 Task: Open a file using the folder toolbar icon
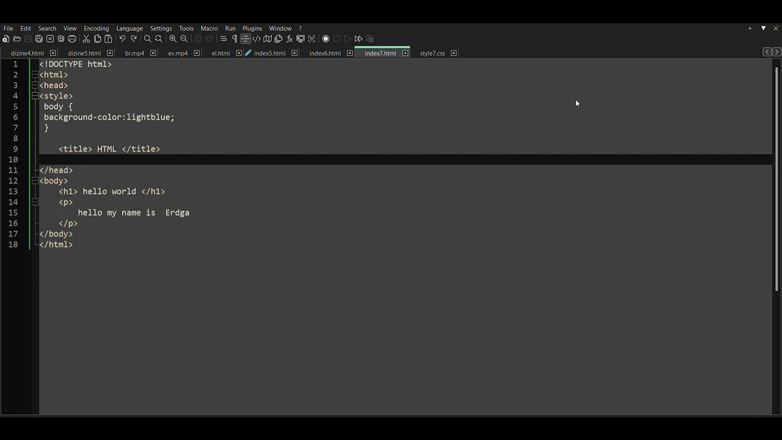(16, 38)
